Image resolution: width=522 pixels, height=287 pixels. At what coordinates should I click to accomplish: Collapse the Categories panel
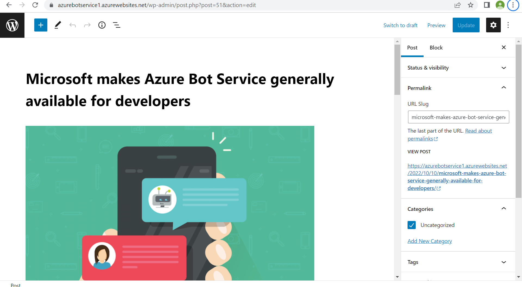pos(458,209)
